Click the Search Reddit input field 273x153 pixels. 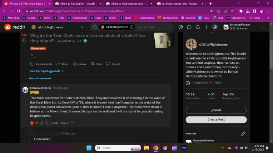tap(154, 27)
